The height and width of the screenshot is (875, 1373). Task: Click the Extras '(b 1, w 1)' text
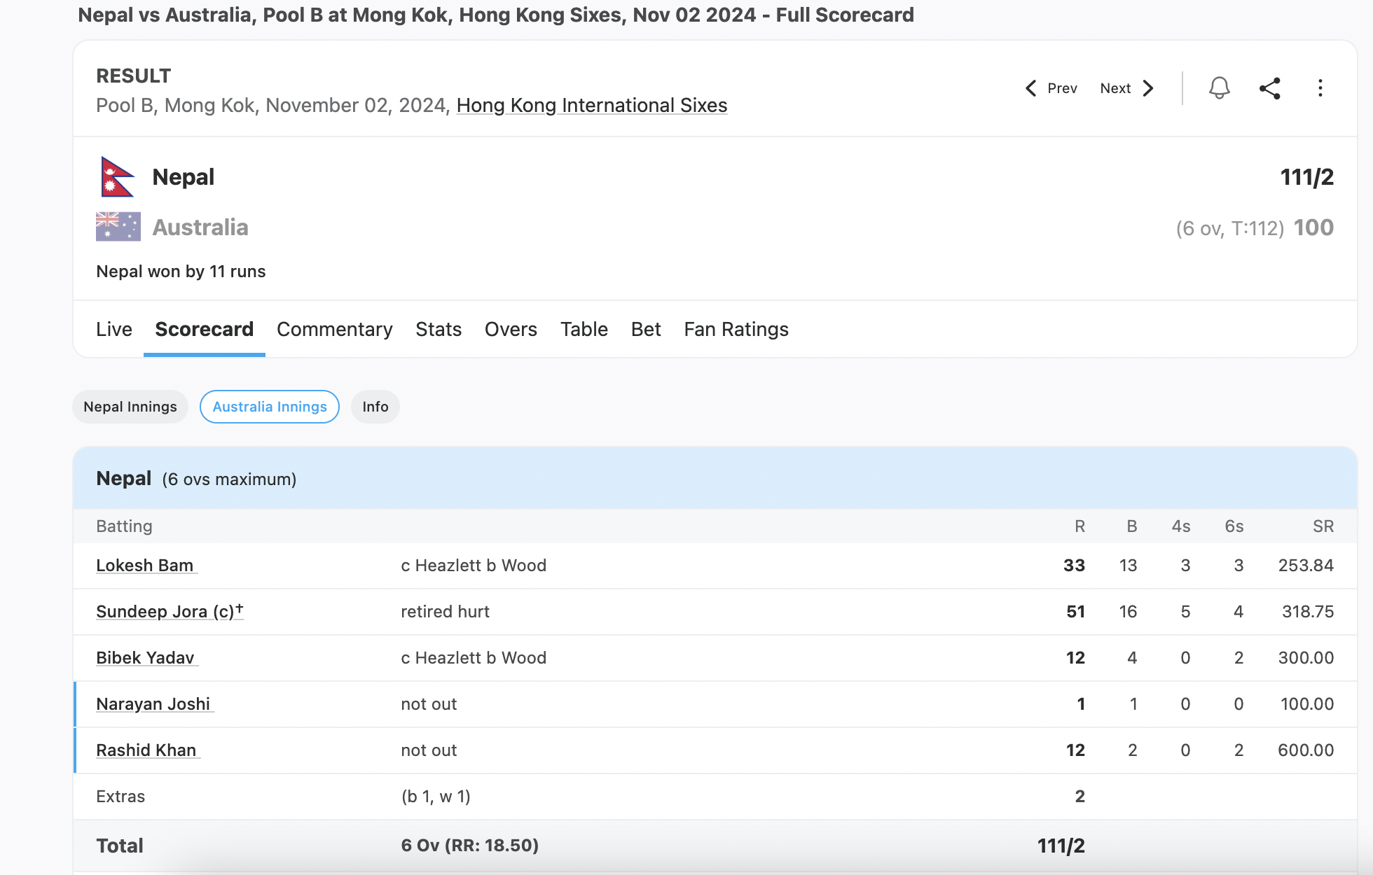tap(436, 797)
